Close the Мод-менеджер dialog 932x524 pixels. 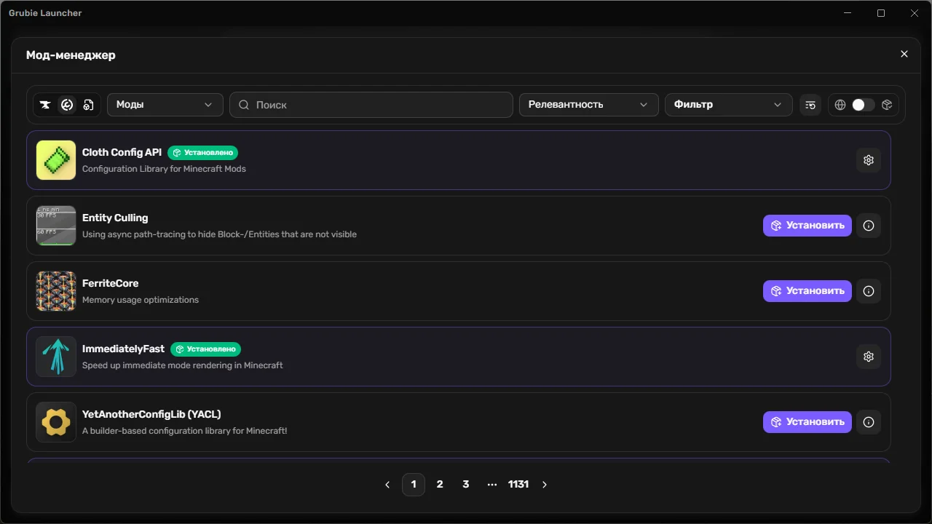(x=904, y=54)
